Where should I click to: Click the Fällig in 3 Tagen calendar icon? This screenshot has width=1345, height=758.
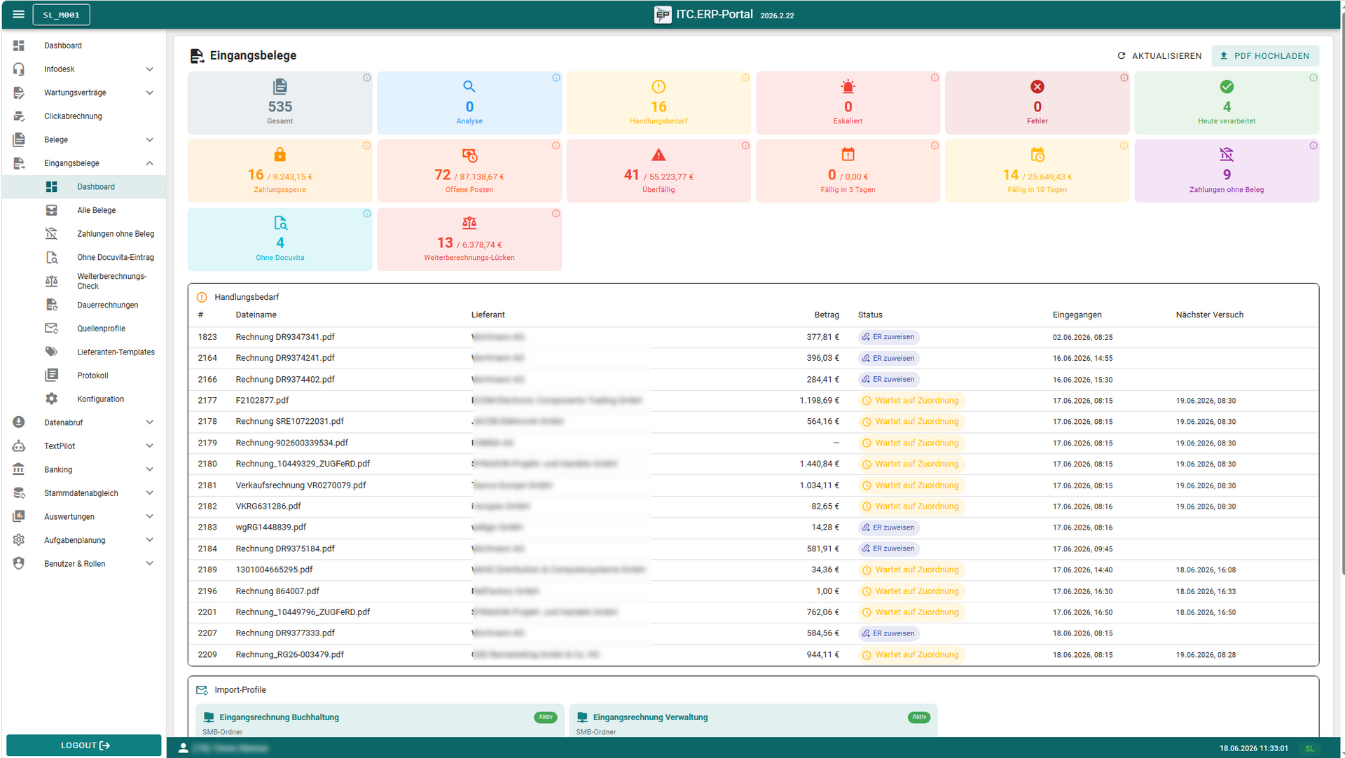point(848,154)
